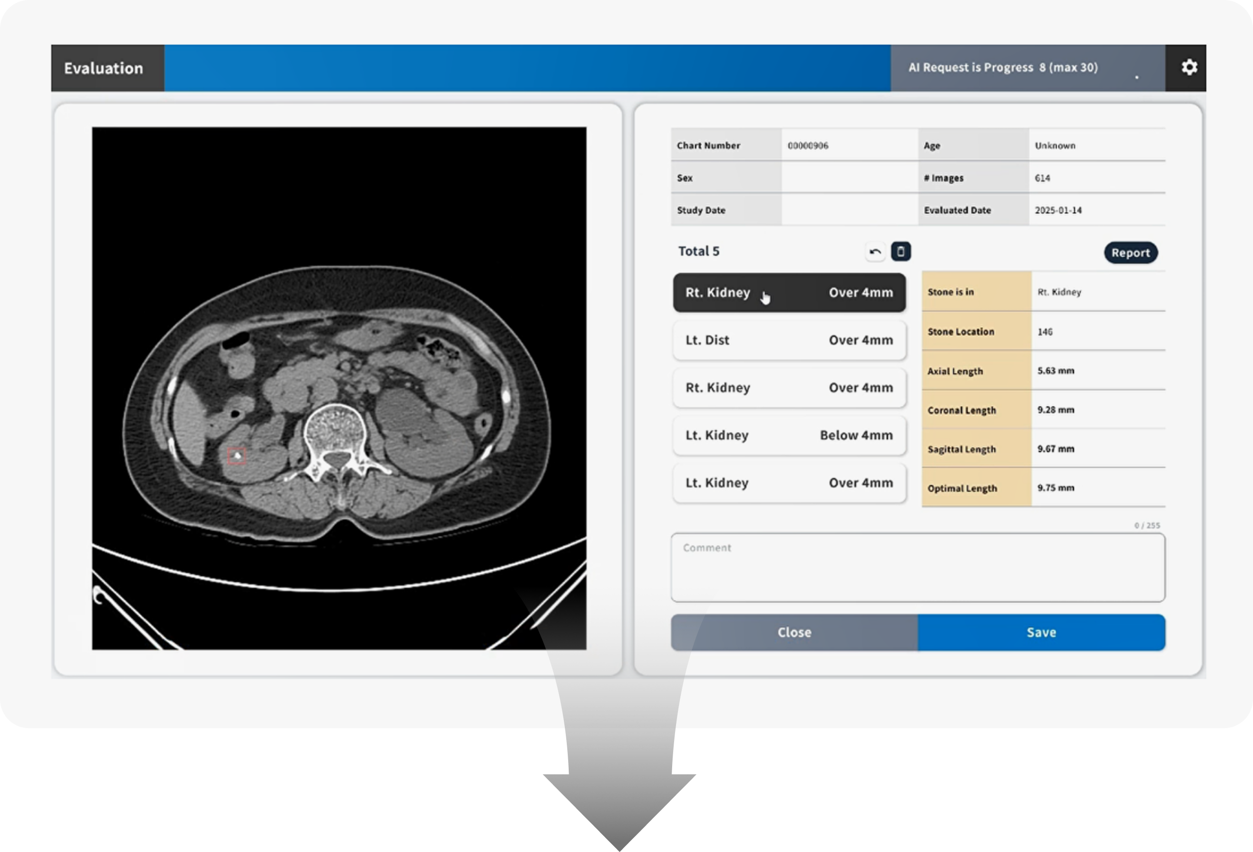1253x852 pixels.
Task: Select the unhighlighted Rt. Kidney Over 4mm entry
Action: (789, 387)
